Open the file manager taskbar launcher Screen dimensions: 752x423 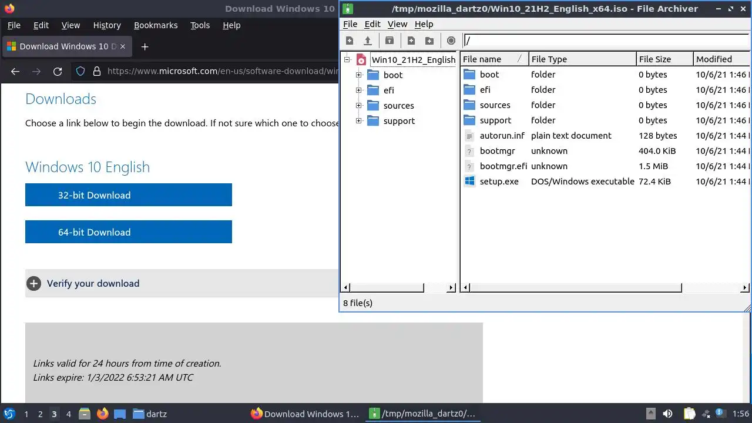click(x=84, y=414)
